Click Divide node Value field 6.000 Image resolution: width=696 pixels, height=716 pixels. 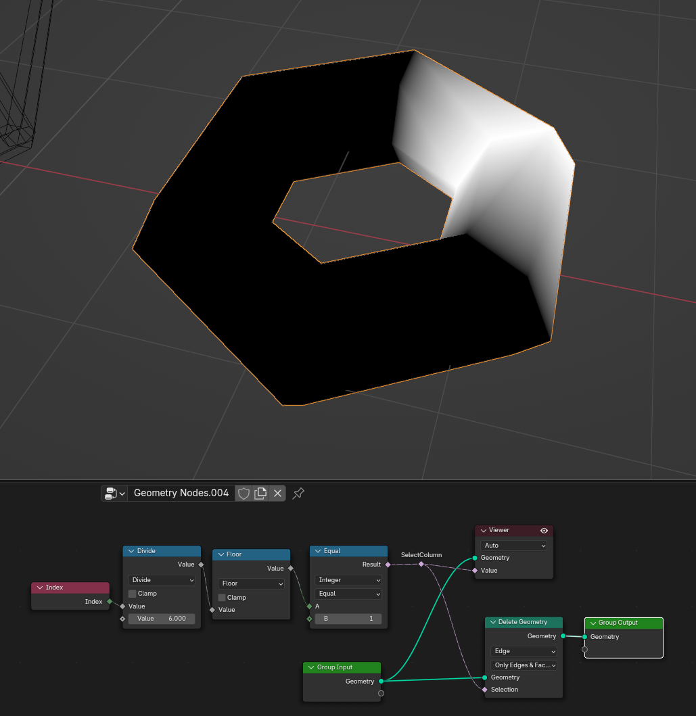(x=162, y=619)
